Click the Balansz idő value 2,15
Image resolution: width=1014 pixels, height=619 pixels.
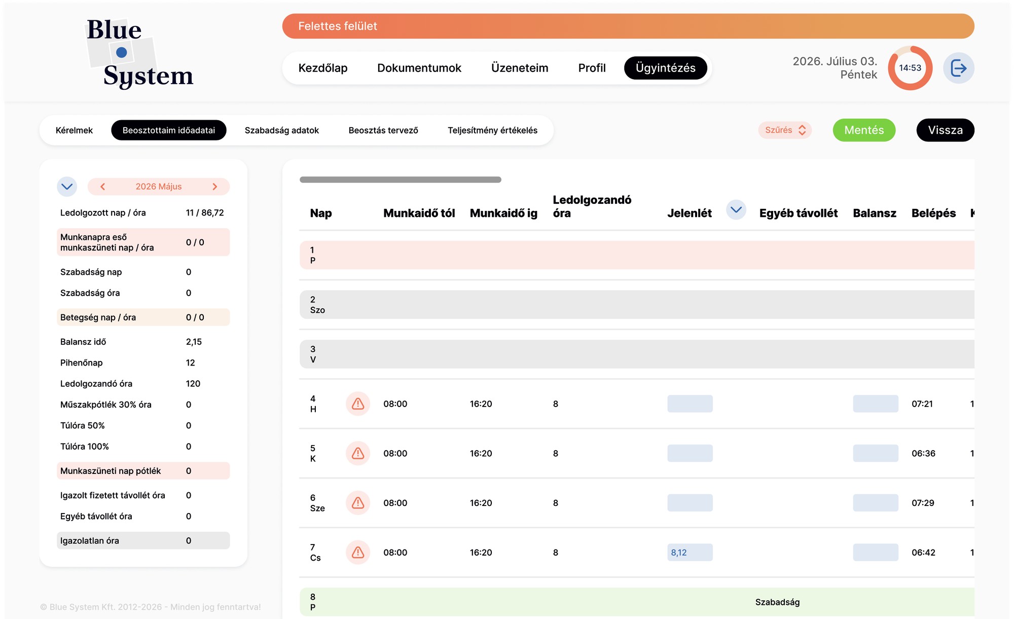click(x=194, y=342)
